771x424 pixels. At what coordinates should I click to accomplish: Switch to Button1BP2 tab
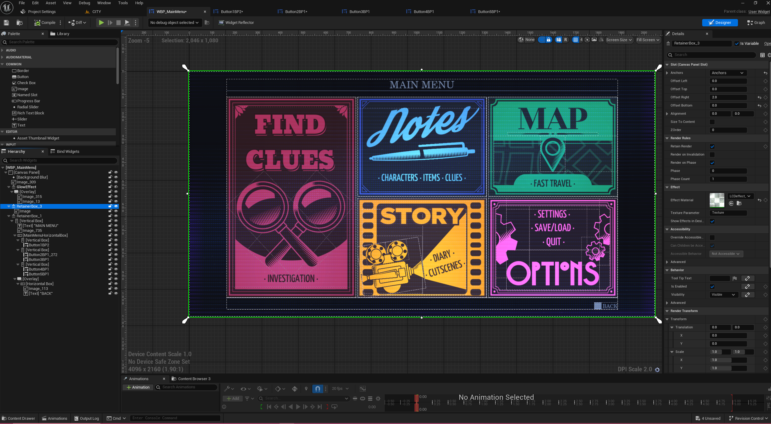pos(232,12)
